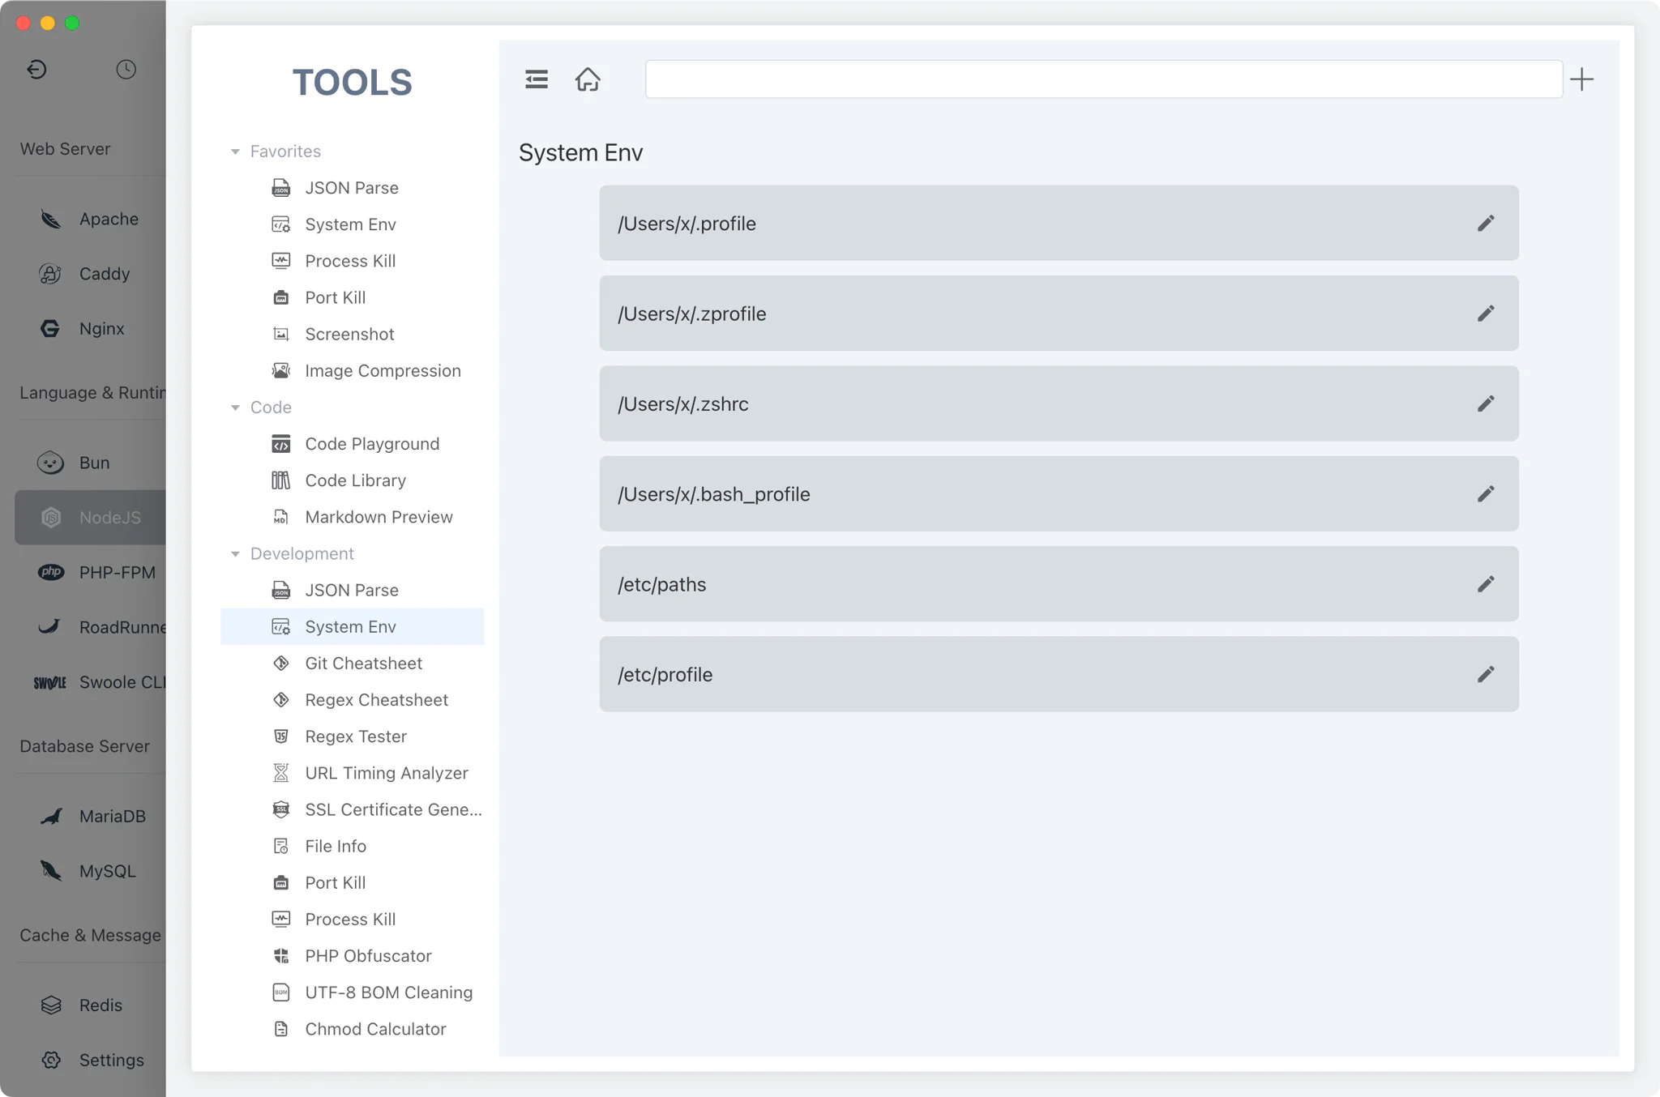Go to the tools home icon
Screen dimensions: 1660x1097
588,79
